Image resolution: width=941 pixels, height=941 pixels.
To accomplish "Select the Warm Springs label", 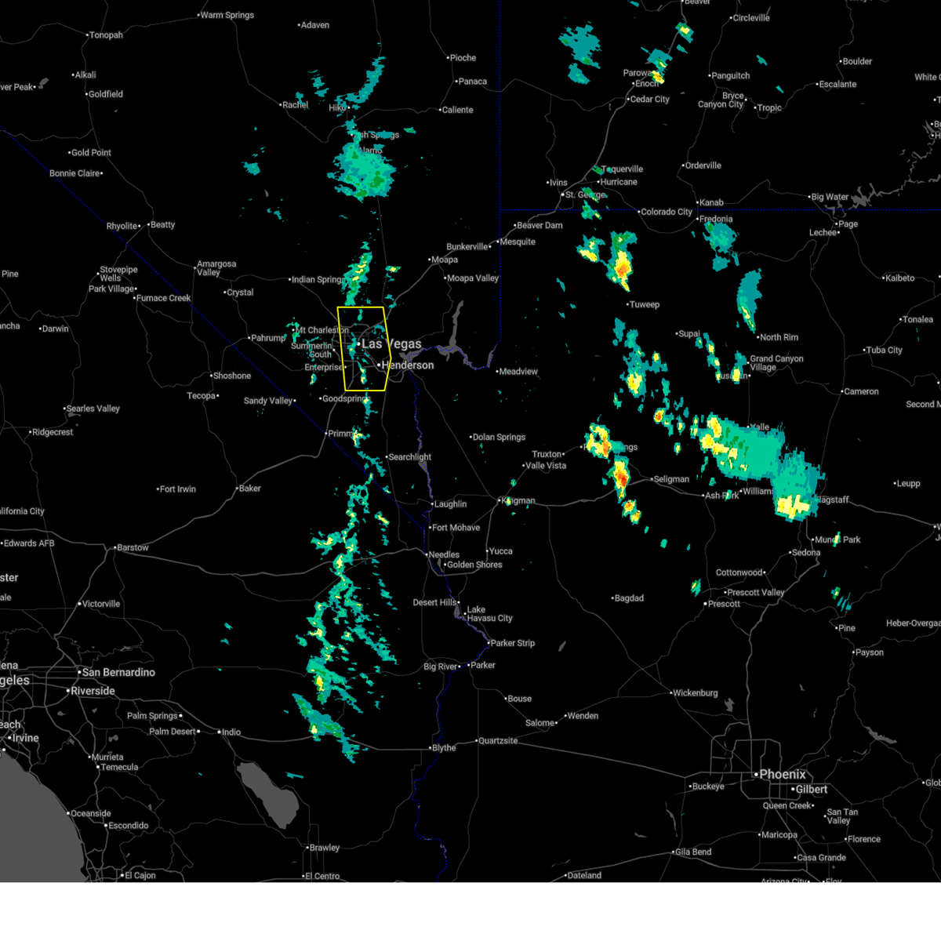I will pyautogui.click(x=227, y=16).
